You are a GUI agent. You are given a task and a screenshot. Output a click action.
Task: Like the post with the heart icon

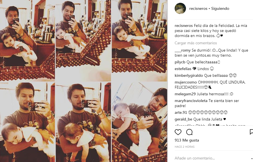point(178,132)
